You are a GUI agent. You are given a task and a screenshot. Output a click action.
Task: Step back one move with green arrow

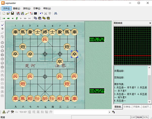tap(12, 18)
